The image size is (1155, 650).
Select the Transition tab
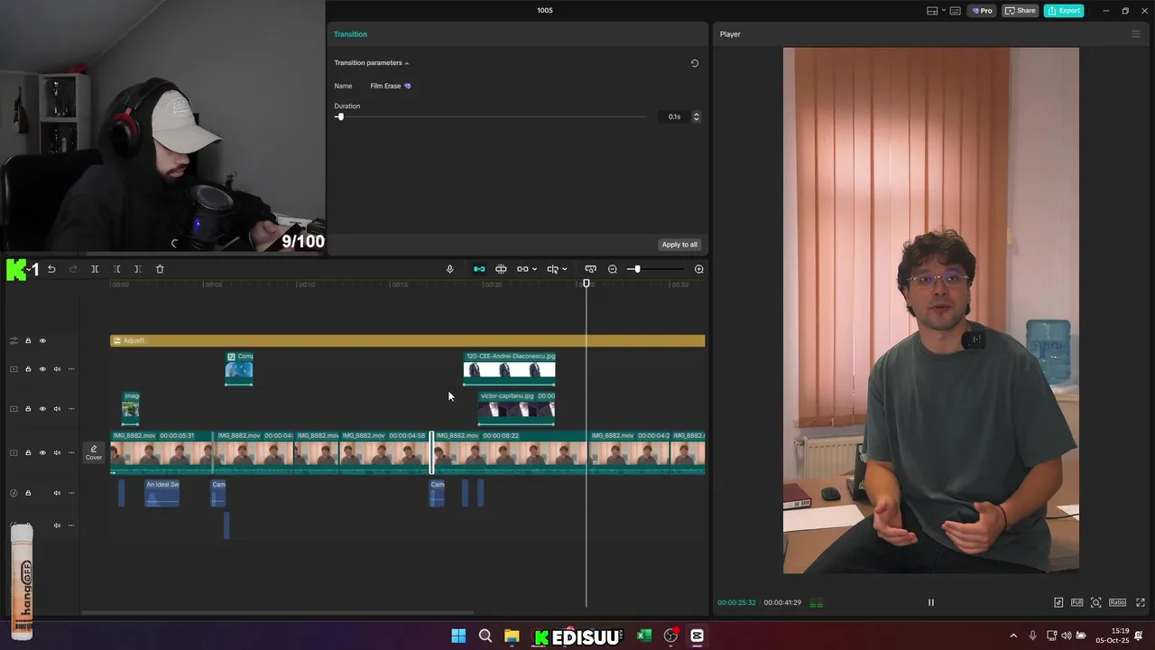[350, 34]
